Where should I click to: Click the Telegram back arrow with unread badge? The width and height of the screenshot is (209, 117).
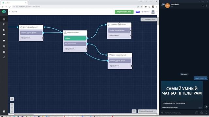click(163, 5)
